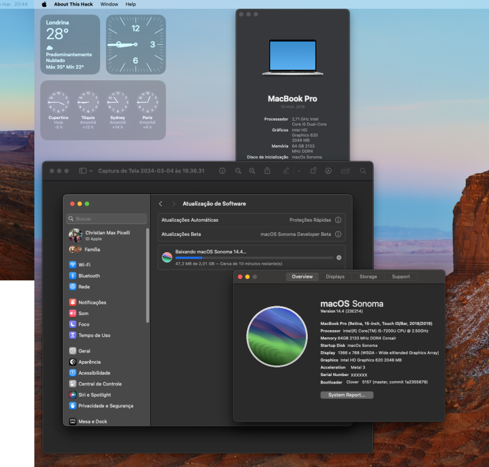Screen dimensions: 489x467
Task: Open the Aparência settings icon
Action: click(x=73, y=362)
